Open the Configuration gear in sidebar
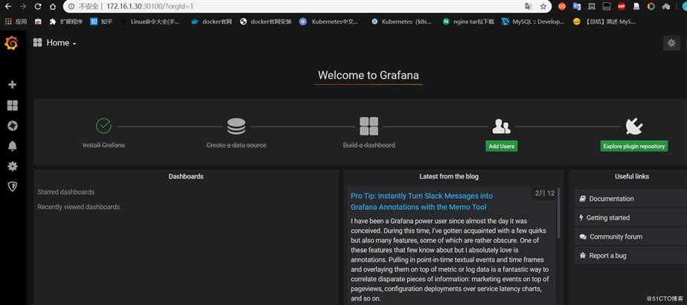Image resolution: width=687 pixels, height=305 pixels. click(x=12, y=167)
